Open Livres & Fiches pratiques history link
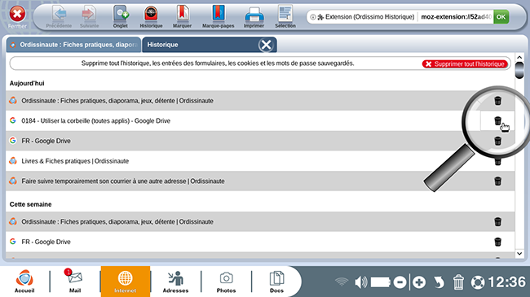This screenshot has width=530, height=297. (75, 161)
